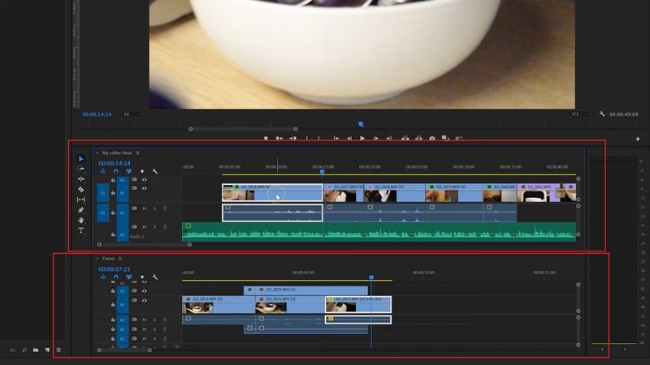Select the Pen tool

[80, 210]
